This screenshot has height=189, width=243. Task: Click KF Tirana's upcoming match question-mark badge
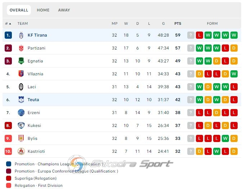(191, 35)
